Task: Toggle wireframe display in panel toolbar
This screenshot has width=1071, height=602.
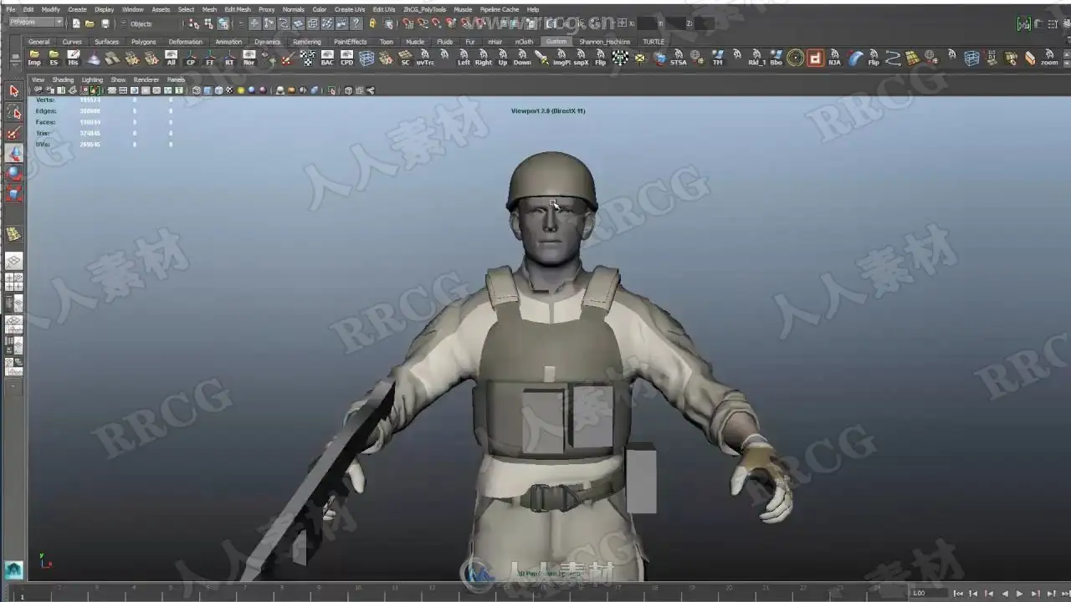Action: [197, 90]
